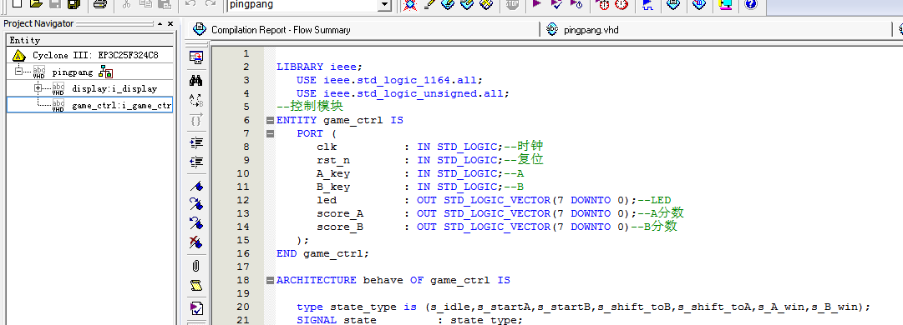The height and width of the screenshot is (325, 903).
Task: Click the second red clock timing icon
Action: 621,5
